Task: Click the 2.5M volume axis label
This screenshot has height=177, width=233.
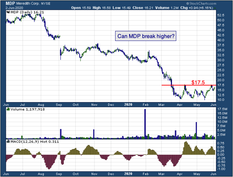Action: click(x=221, y=135)
